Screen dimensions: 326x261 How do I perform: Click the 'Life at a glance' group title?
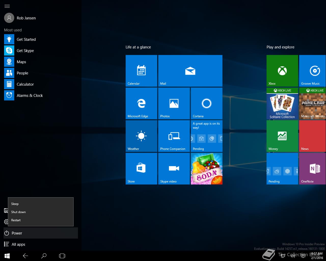[138, 47]
